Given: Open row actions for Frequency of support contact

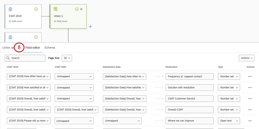Looking at the screenshot, I should click(250, 76).
